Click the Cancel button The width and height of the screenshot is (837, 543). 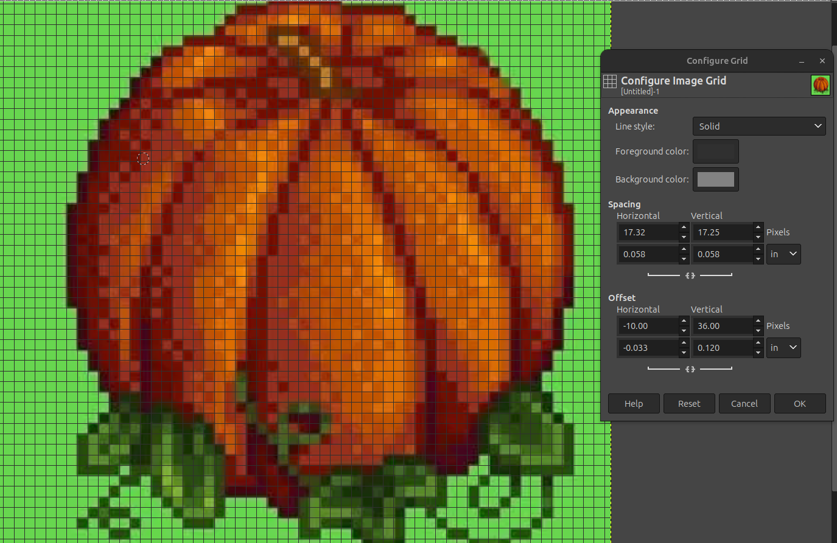(744, 404)
